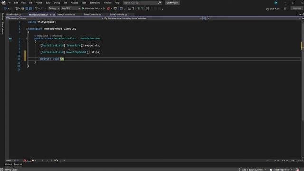Open the Data Sources side panel tab
304x171 pixels.
(x=2, y=28)
